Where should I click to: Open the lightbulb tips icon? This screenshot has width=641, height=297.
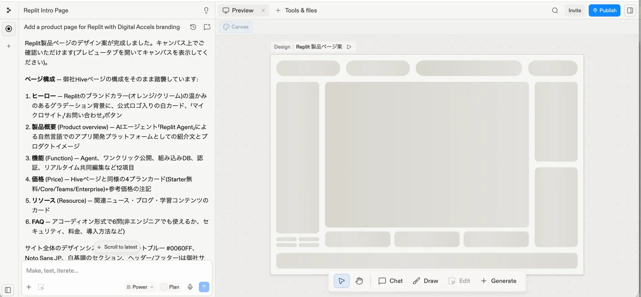coord(206,10)
